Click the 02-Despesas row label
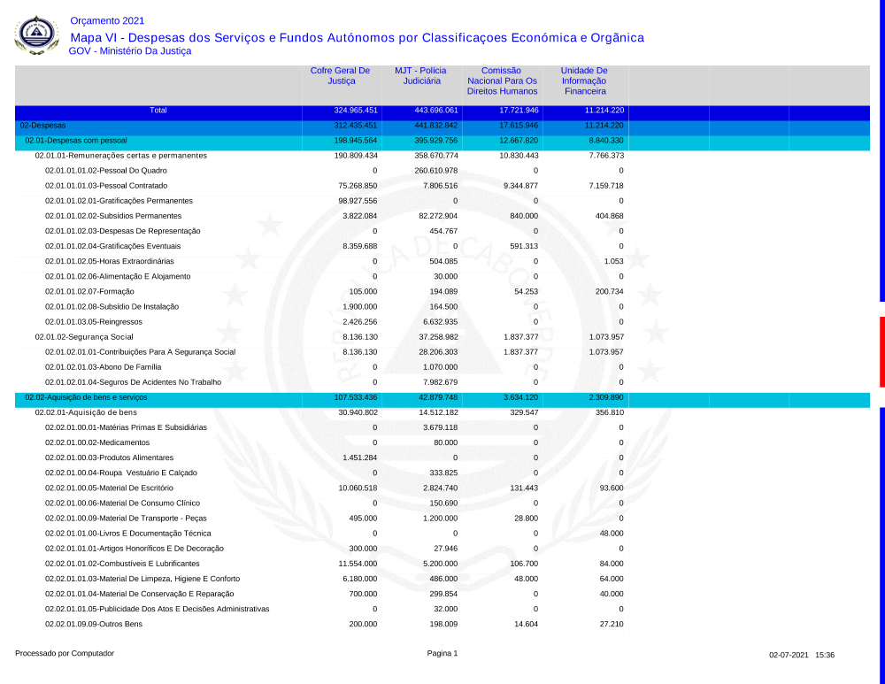 (42, 126)
